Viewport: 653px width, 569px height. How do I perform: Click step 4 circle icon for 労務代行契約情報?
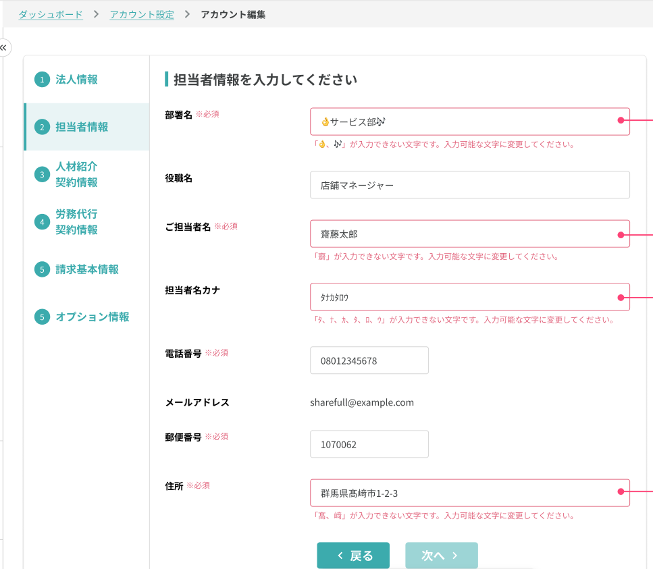[42, 221]
